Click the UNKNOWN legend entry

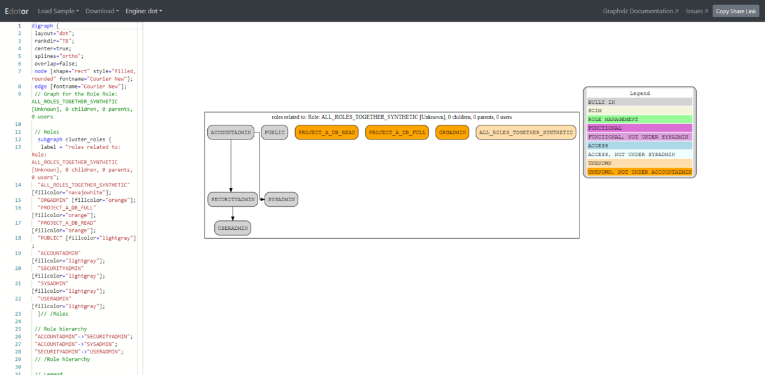(639, 163)
